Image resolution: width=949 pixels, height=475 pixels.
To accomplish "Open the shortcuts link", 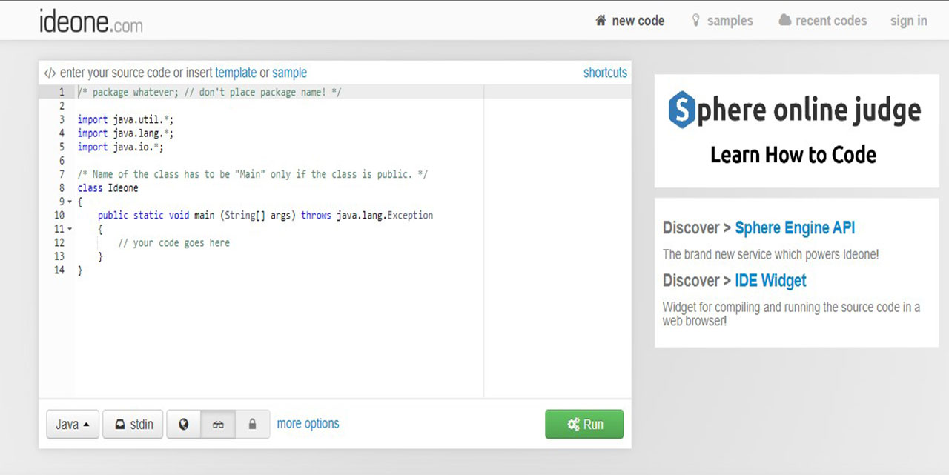I will tap(605, 73).
